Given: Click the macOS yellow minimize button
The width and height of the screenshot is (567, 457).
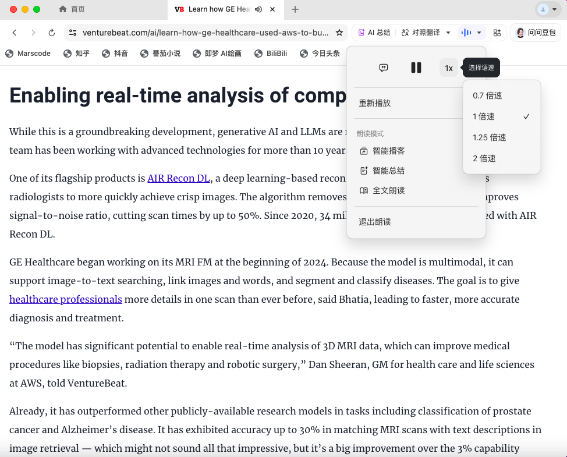Looking at the screenshot, I should click(x=25, y=9).
